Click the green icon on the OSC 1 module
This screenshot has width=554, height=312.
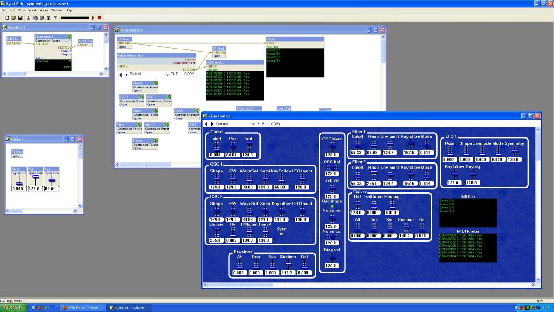[142, 97]
